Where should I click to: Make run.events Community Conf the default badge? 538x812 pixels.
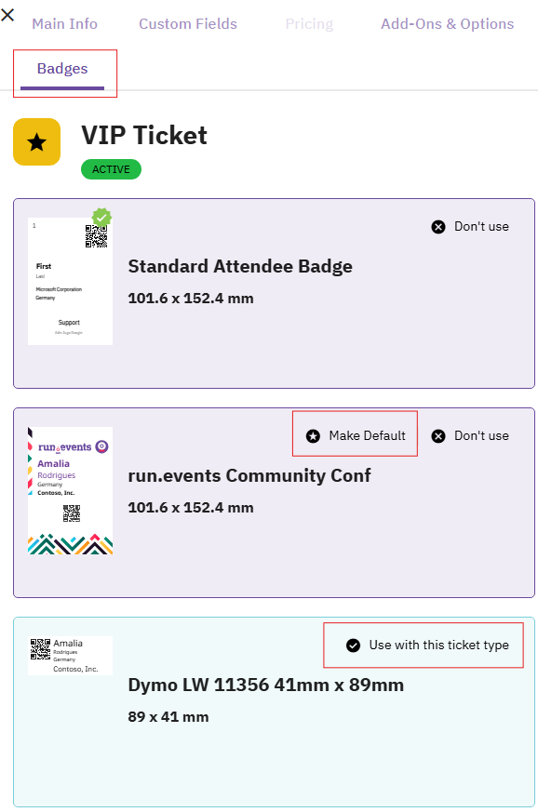pos(356,436)
